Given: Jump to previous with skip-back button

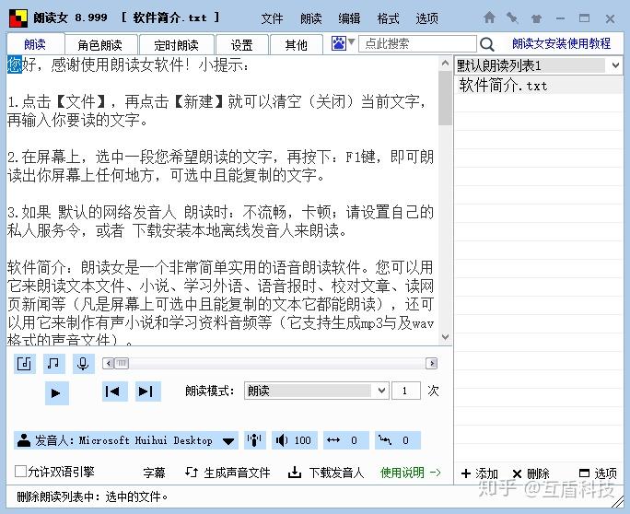Looking at the screenshot, I should [x=115, y=391].
